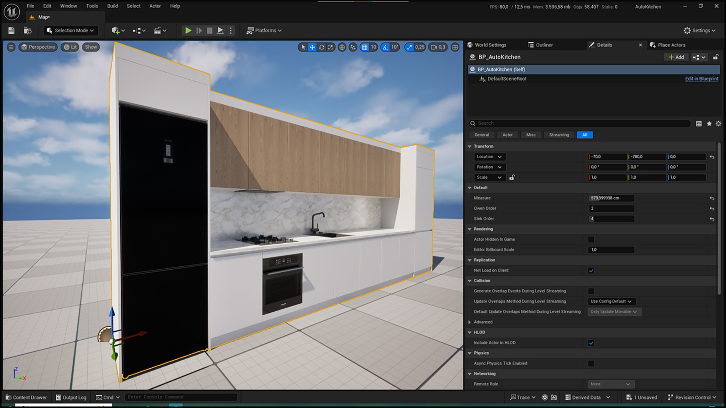Open the Location type dropdown

(489, 157)
